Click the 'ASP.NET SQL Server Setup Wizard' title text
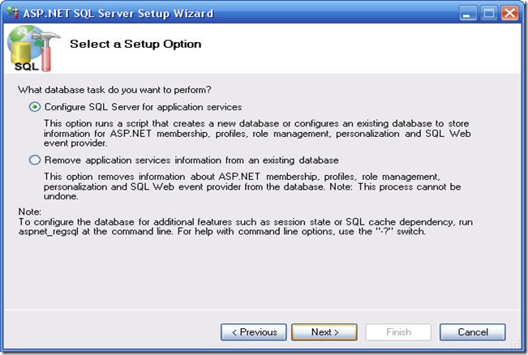The height and width of the screenshot is (355, 528). coord(118,14)
